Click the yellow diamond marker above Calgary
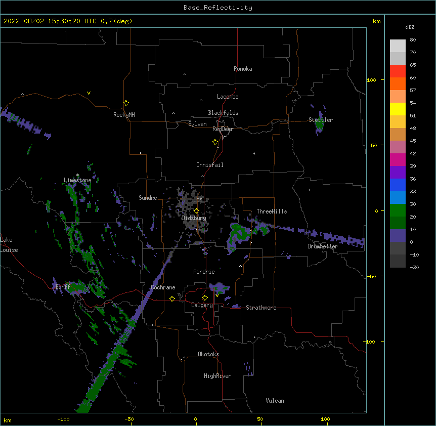The image size is (436, 426). 205,297
